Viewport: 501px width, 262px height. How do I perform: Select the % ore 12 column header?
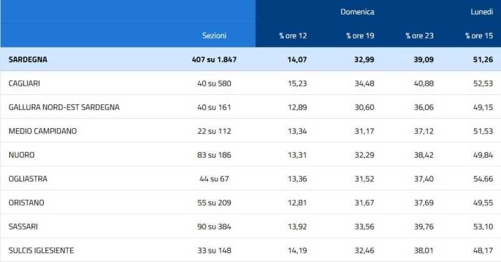[292, 36]
